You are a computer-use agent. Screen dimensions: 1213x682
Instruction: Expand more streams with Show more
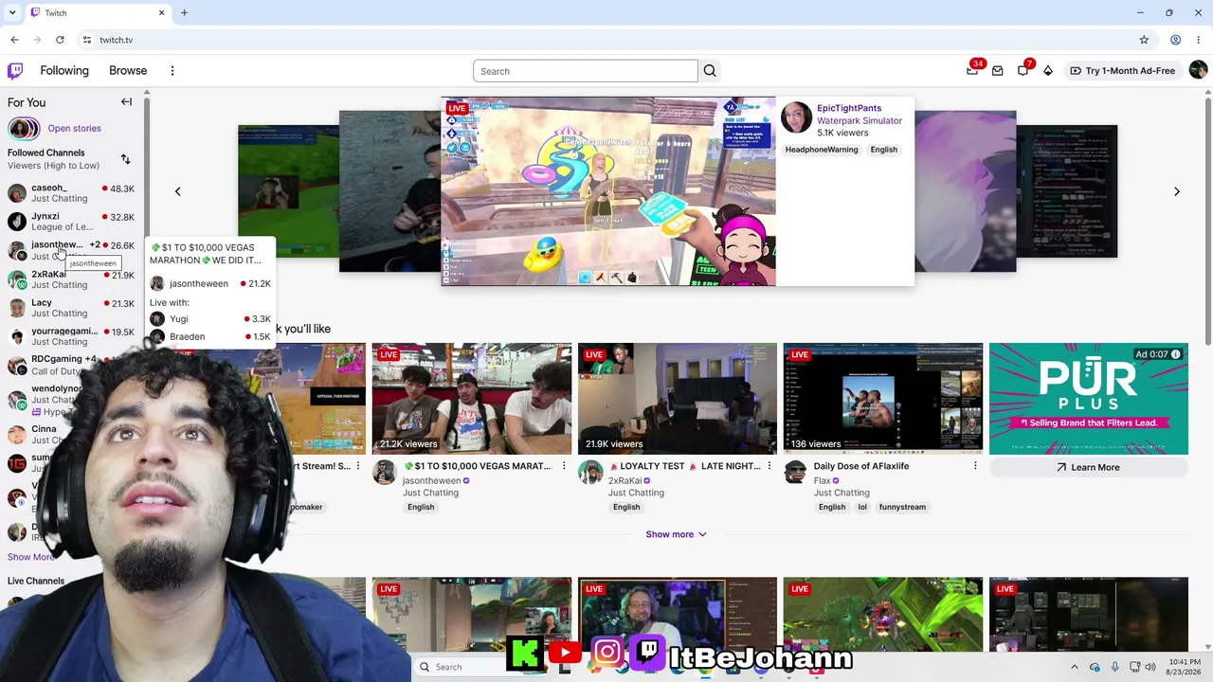[x=676, y=534]
